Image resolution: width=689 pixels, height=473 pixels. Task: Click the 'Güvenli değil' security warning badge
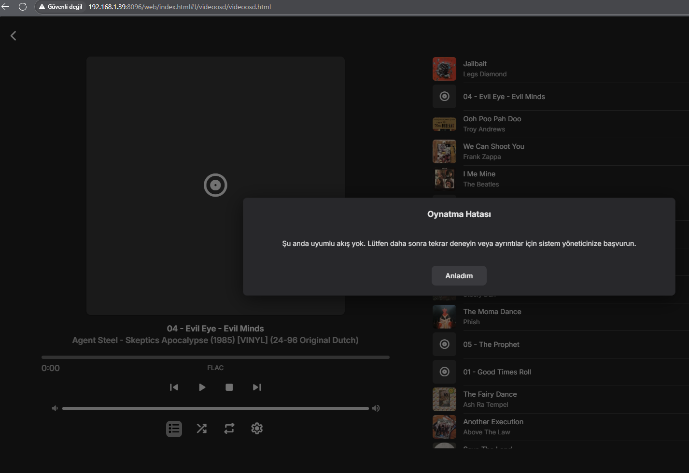point(61,7)
